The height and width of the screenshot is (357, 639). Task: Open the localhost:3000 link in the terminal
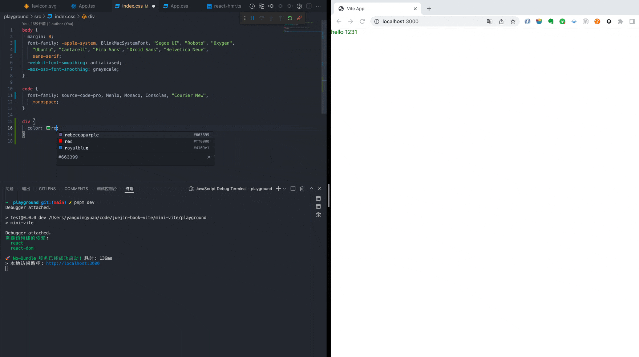(73, 263)
